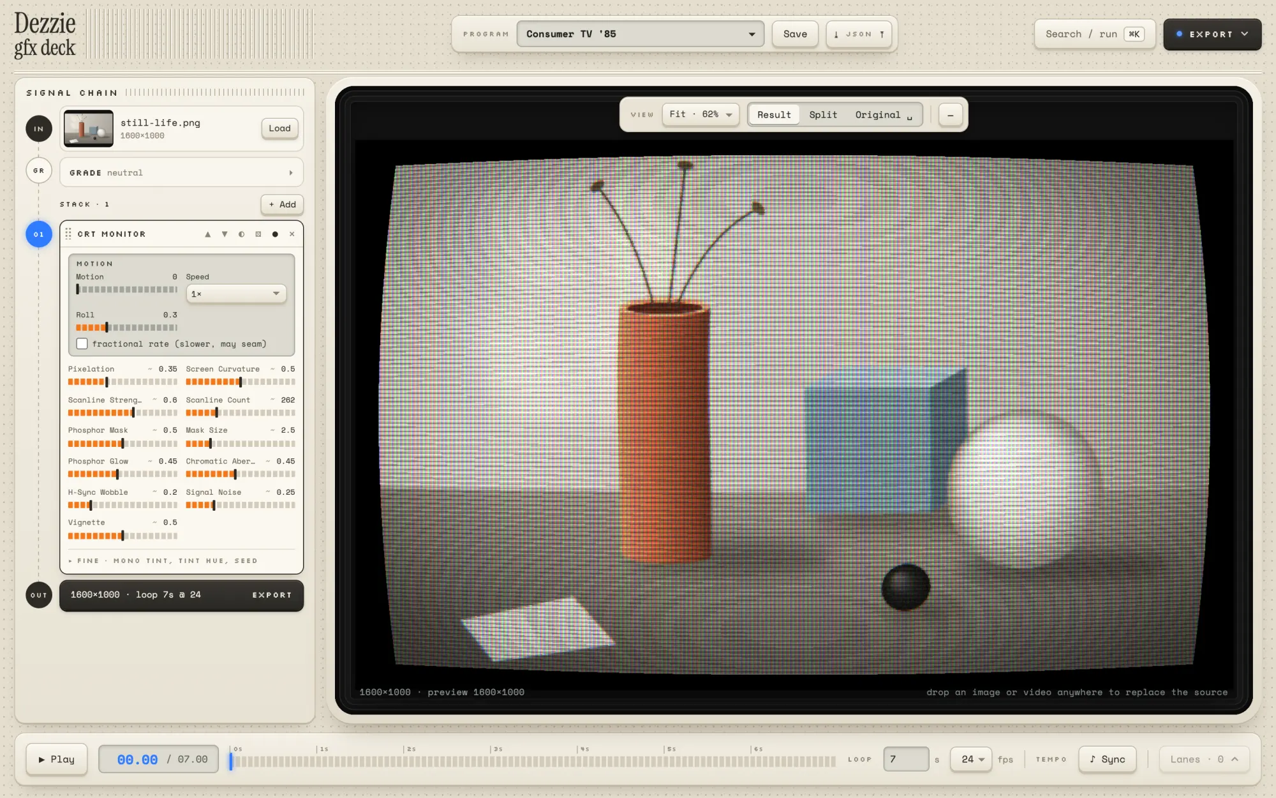Expand the Lanes 0 panel
Viewport: 1276px width, 798px height.
[1204, 759]
